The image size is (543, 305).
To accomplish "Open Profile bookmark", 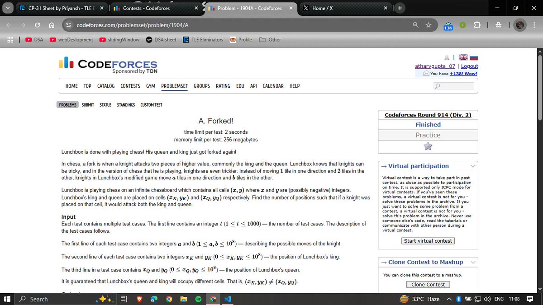I will [241, 40].
